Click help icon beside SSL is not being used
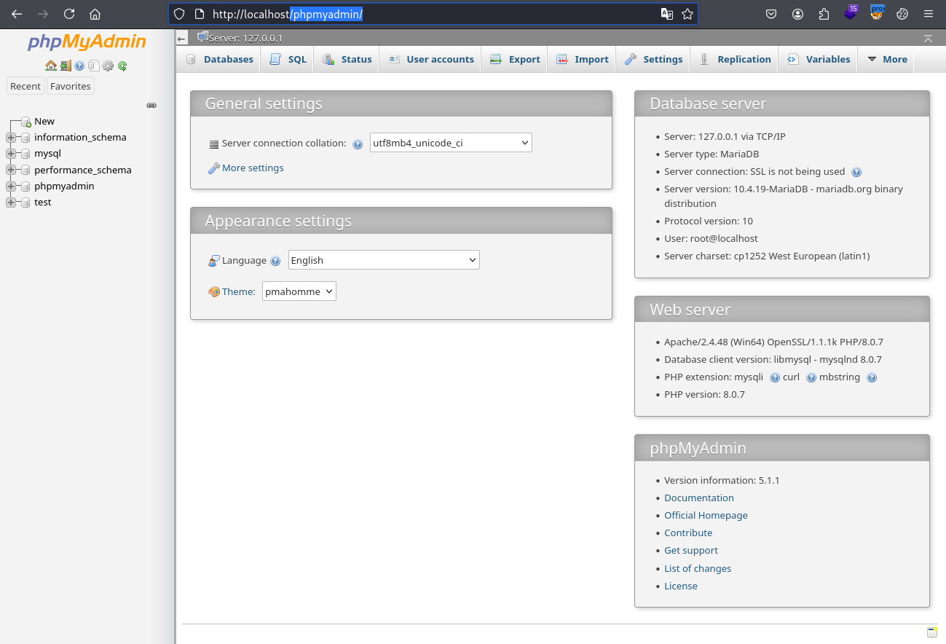The image size is (946, 644). (856, 173)
